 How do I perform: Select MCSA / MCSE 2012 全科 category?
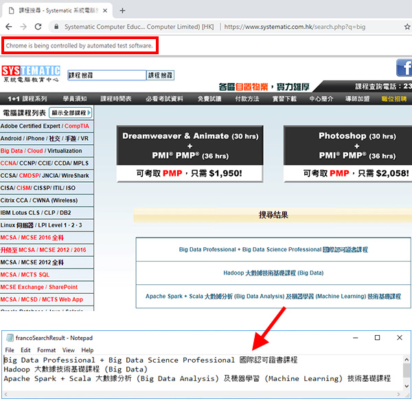click(x=47, y=262)
